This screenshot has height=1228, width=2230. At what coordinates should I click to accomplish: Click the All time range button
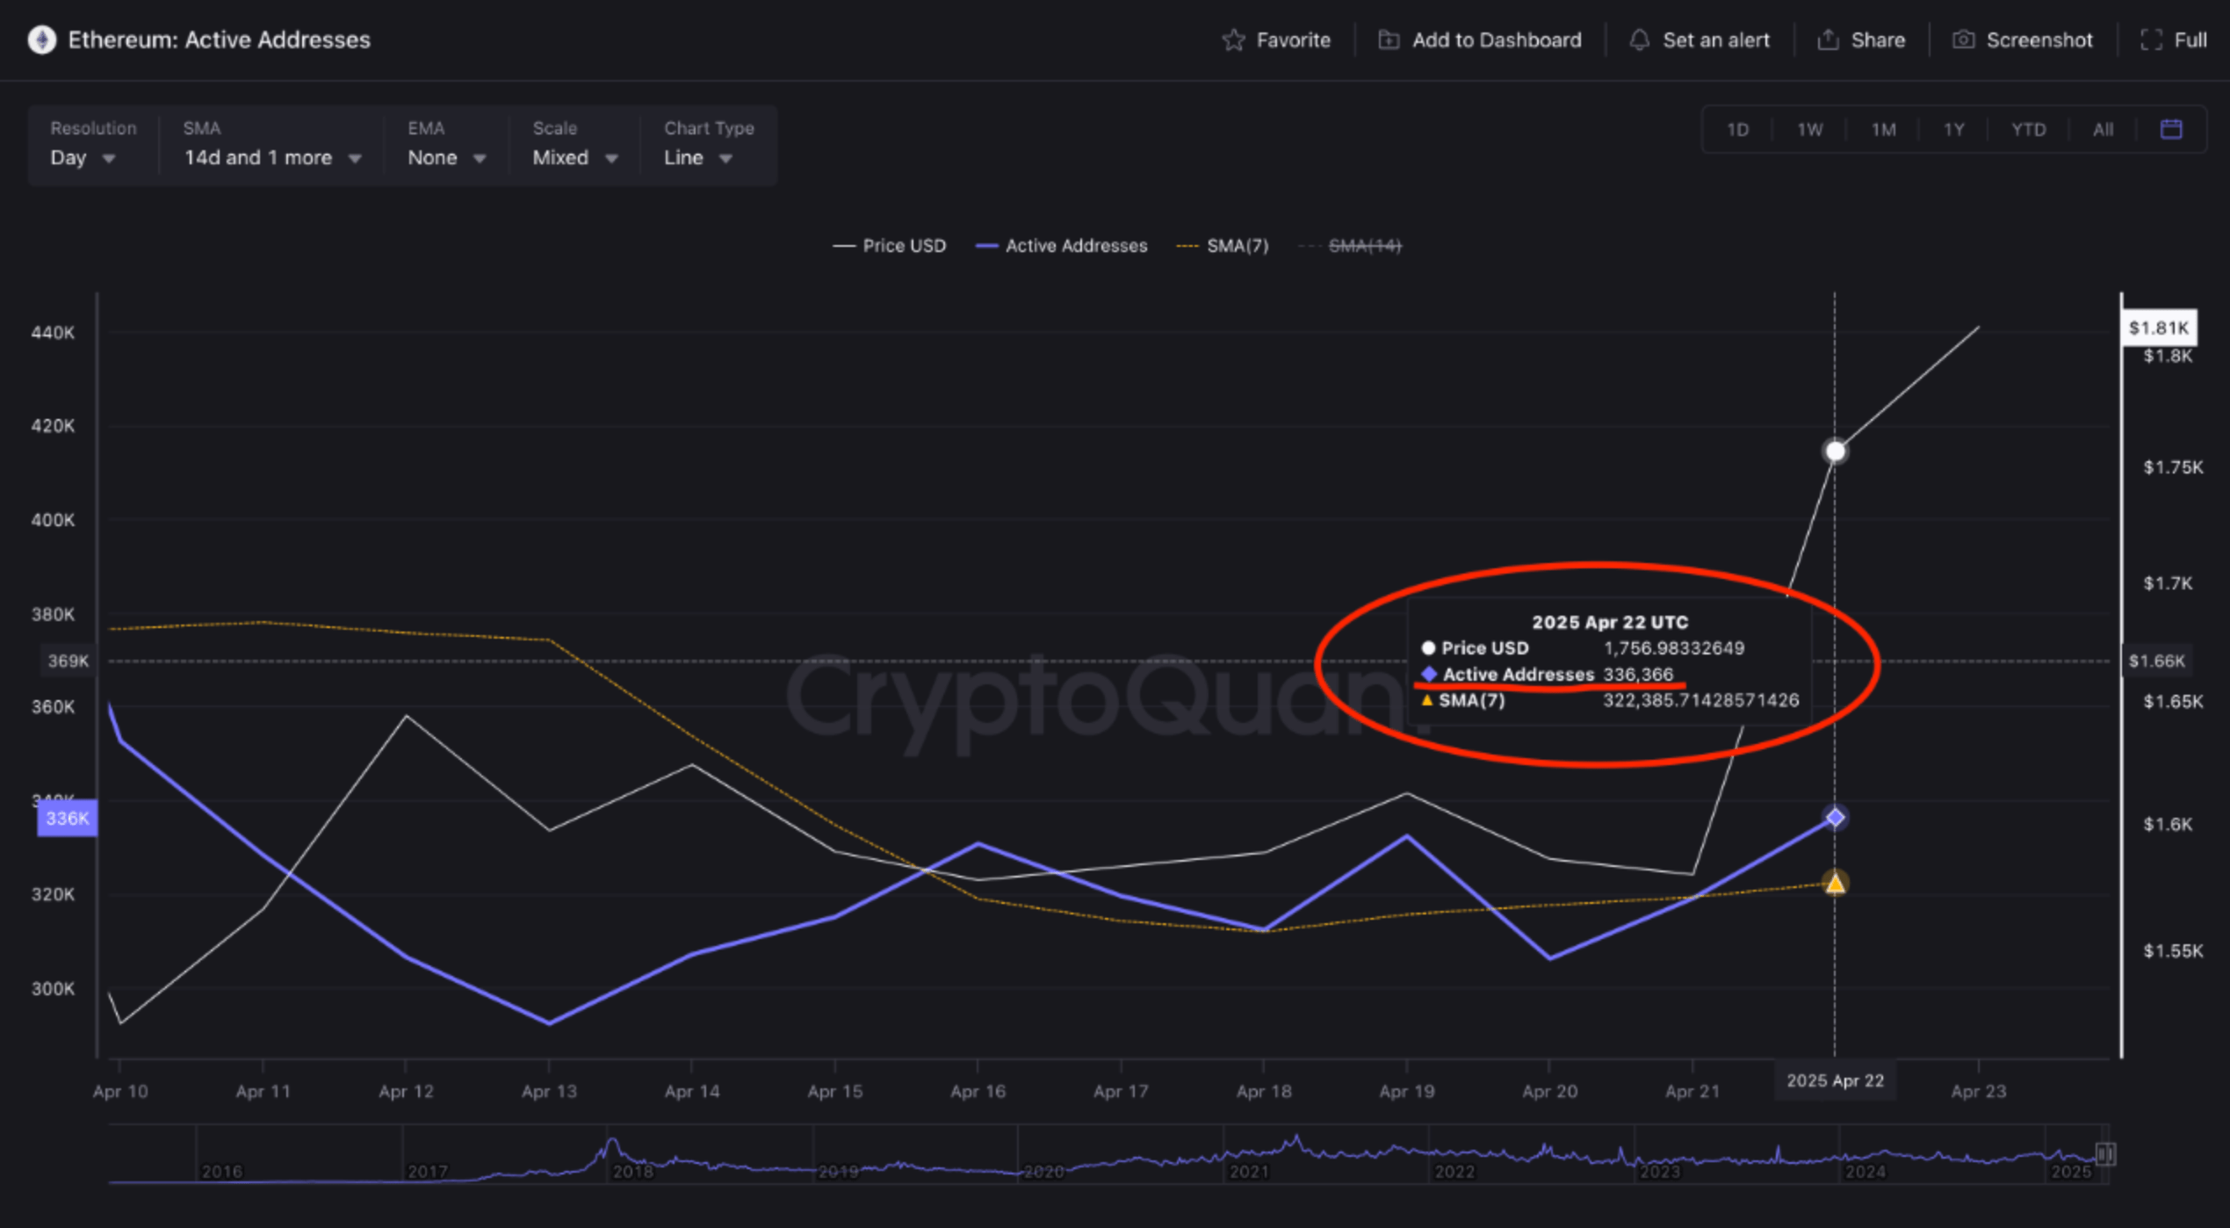point(2103,130)
